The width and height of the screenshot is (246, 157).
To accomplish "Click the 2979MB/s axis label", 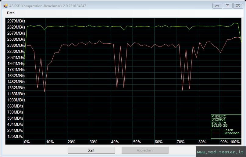I will pyautogui.click(x=16, y=21).
